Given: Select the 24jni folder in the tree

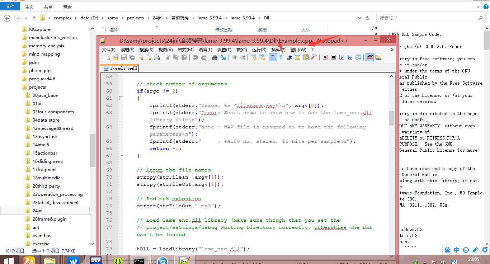Looking at the screenshot, I should pyautogui.click(x=37, y=211).
